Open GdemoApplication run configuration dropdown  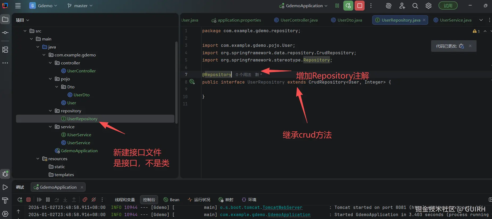[303, 6]
